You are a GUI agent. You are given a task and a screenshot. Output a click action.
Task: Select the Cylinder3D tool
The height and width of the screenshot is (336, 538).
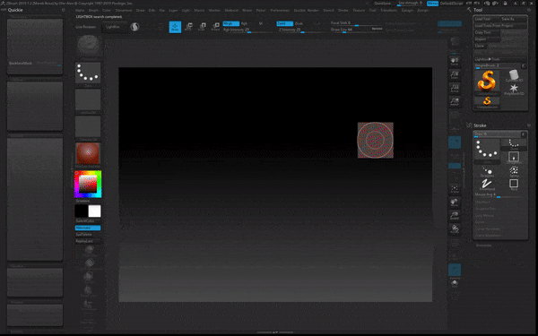tap(514, 76)
